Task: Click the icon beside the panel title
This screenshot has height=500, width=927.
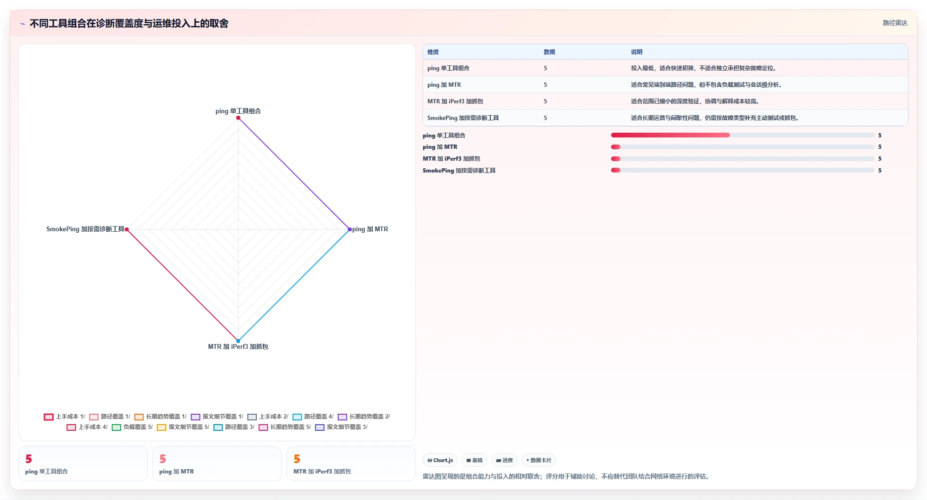Action: 22,24
